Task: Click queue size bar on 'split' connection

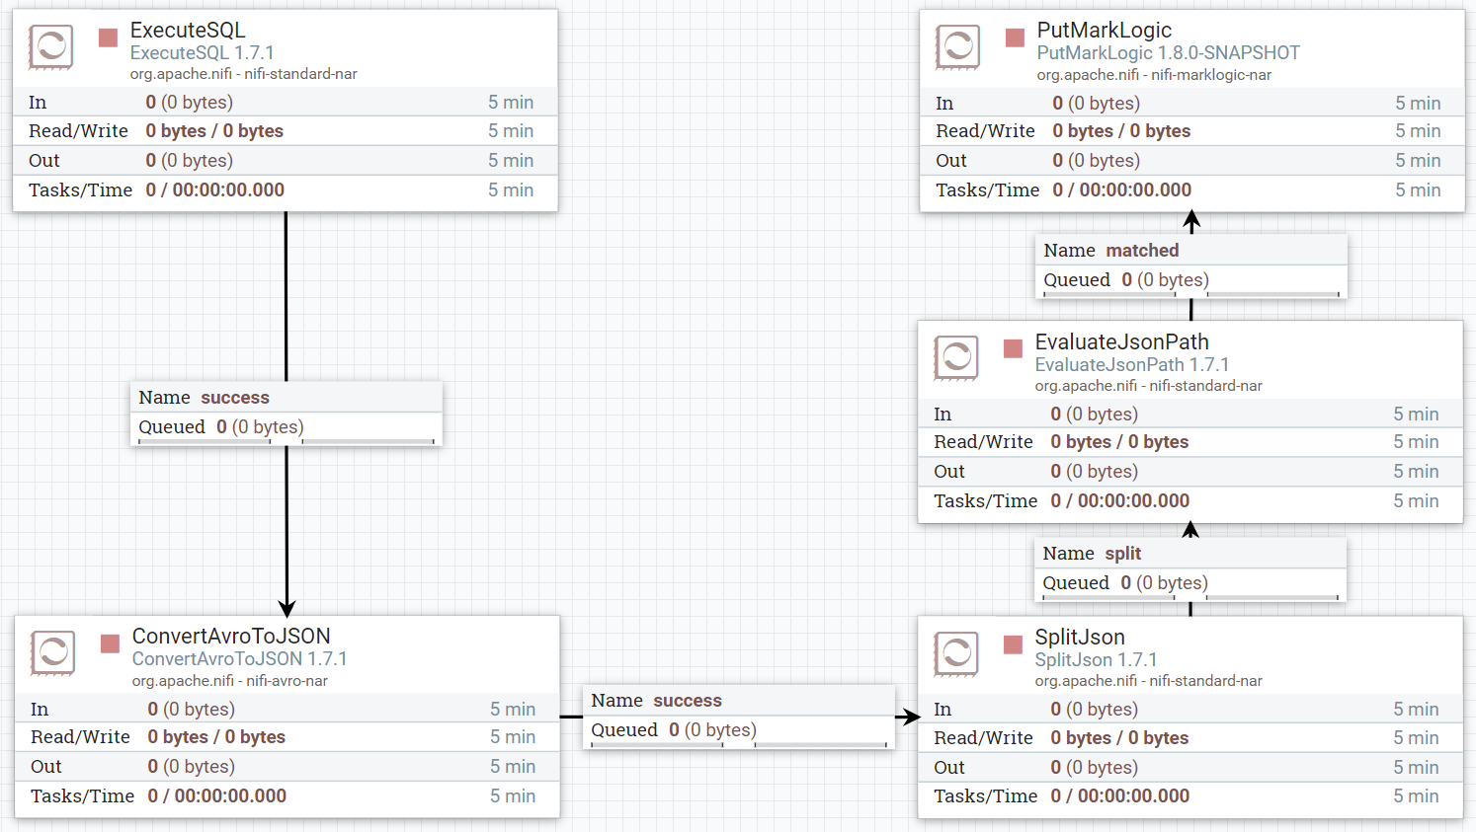Action: tap(1190, 597)
